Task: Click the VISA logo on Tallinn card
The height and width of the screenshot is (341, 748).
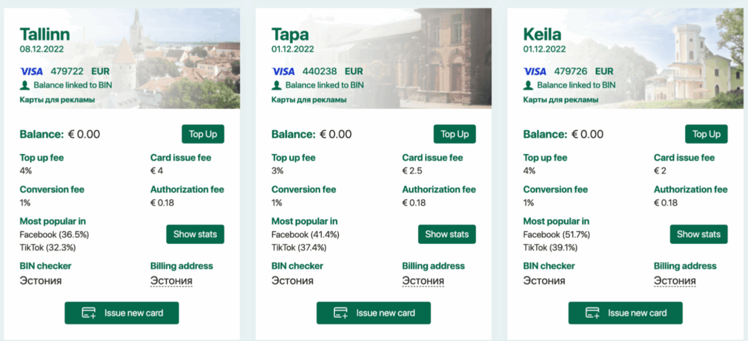Action: (x=31, y=72)
